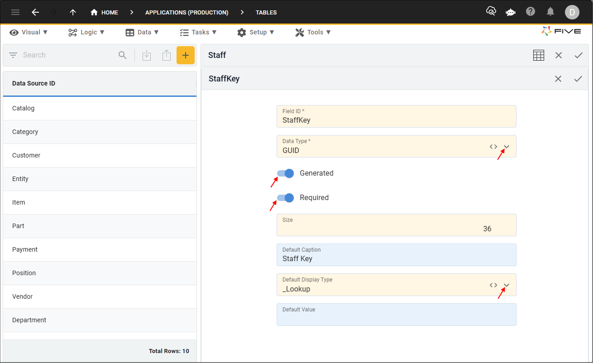Click the up arrow navigation icon
The image size is (593, 363).
[73, 12]
